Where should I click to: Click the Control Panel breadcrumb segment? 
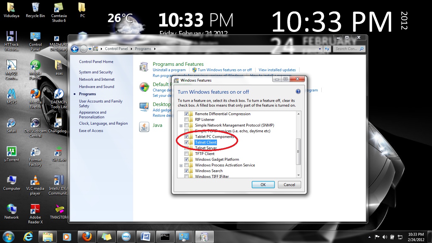(x=116, y=49)
